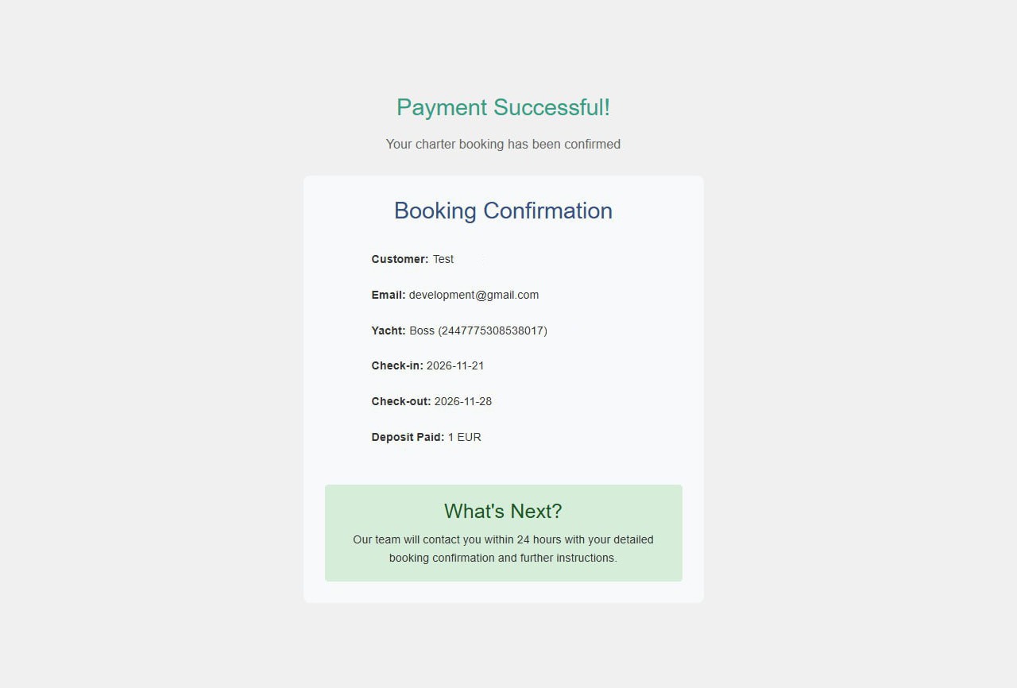Select the yacht name Boss with ID
This screenshot has height=688, width=1017.
(x=478, y=330)
